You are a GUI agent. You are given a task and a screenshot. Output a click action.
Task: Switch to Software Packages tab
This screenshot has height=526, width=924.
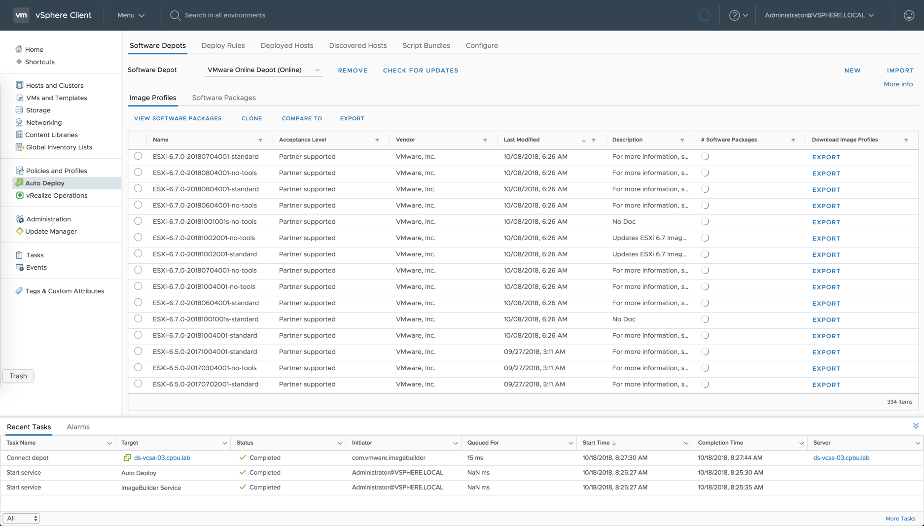[224, 98]
